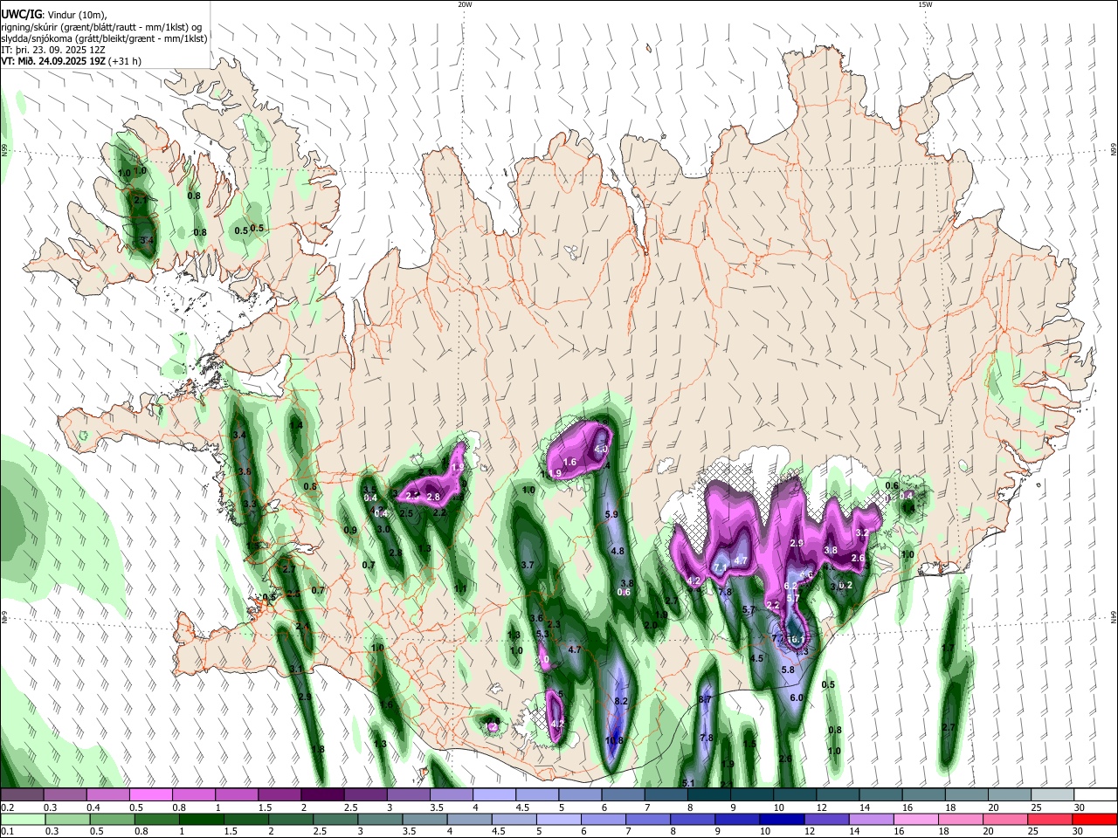Select the '4.8' value on the map
1118x838 pixels.
618,551
